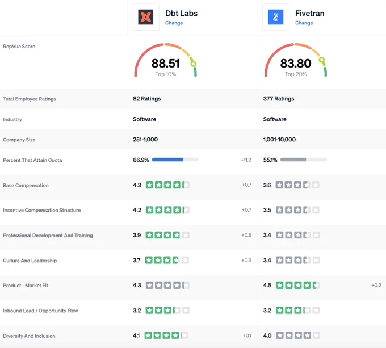
Task: Click the +0.3 Culture difference
Action: coord(246,260)
